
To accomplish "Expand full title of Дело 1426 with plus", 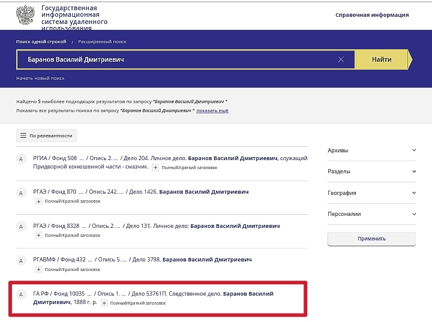I will click(38, 201).
